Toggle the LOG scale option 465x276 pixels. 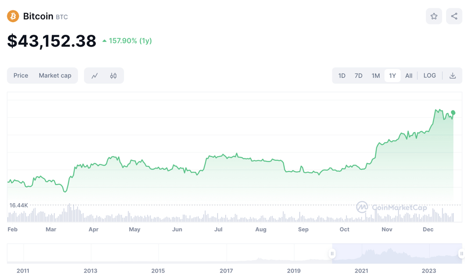coord(430,75)
